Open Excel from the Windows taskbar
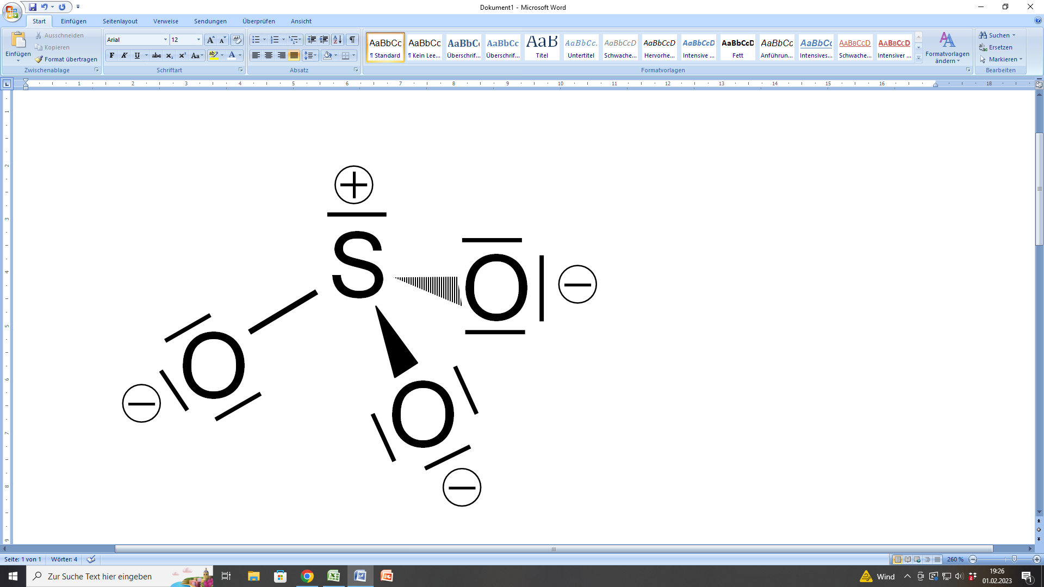This screenshot has height=587, width=1044. pyautogui.click(x=333, y=576)
